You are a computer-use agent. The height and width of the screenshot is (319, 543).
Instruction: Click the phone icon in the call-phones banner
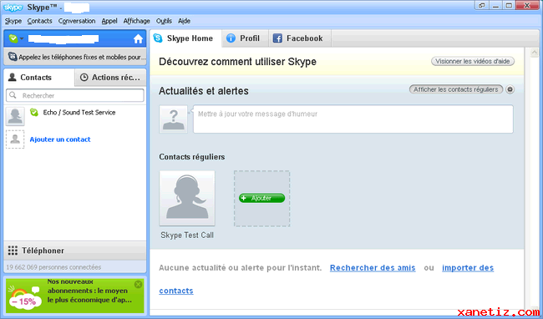tap(13, 57)
